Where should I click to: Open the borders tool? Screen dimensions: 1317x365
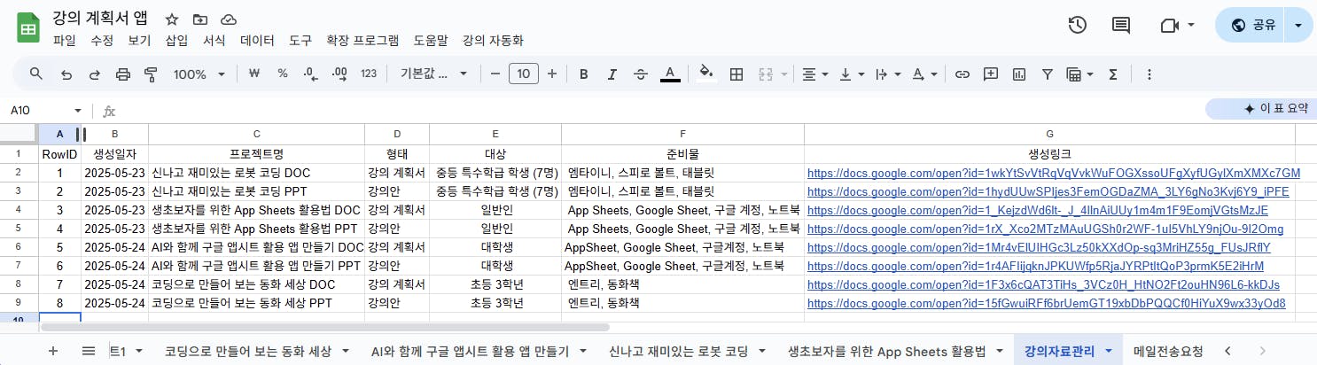736,74
